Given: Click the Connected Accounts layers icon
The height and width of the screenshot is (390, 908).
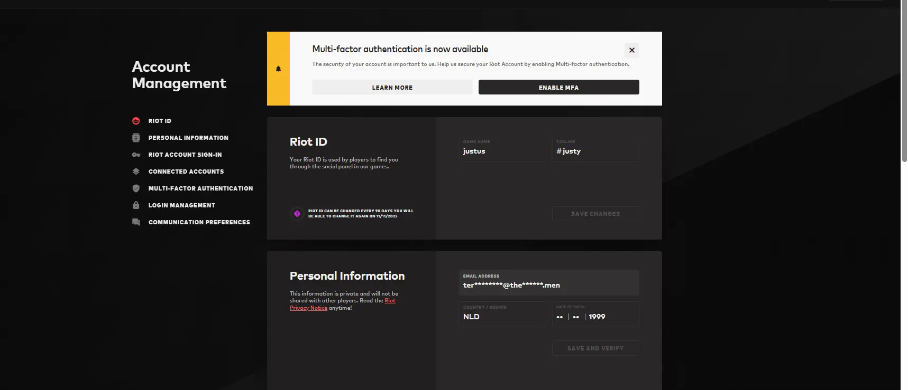Looking at the screenshot, I should coord(136,172).
